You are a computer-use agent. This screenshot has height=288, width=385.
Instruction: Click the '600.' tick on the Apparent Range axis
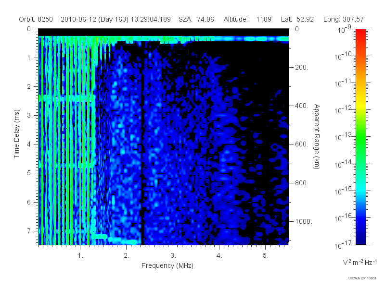click(x=302, y=144)
